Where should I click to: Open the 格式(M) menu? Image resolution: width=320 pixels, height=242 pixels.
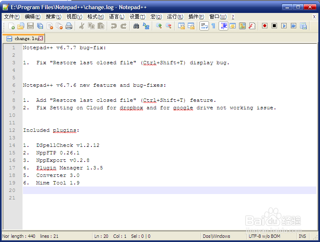[x=96, y=17]
